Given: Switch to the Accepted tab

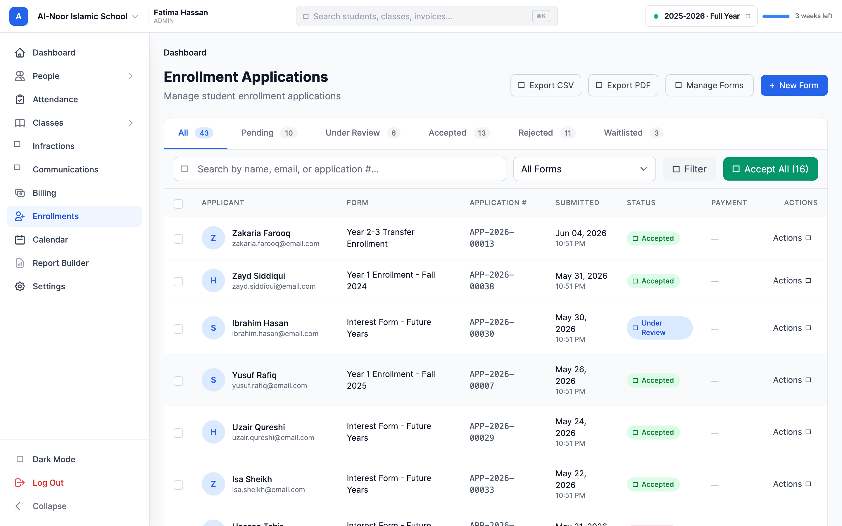Looking at the screenshot, I should [459, 133].
